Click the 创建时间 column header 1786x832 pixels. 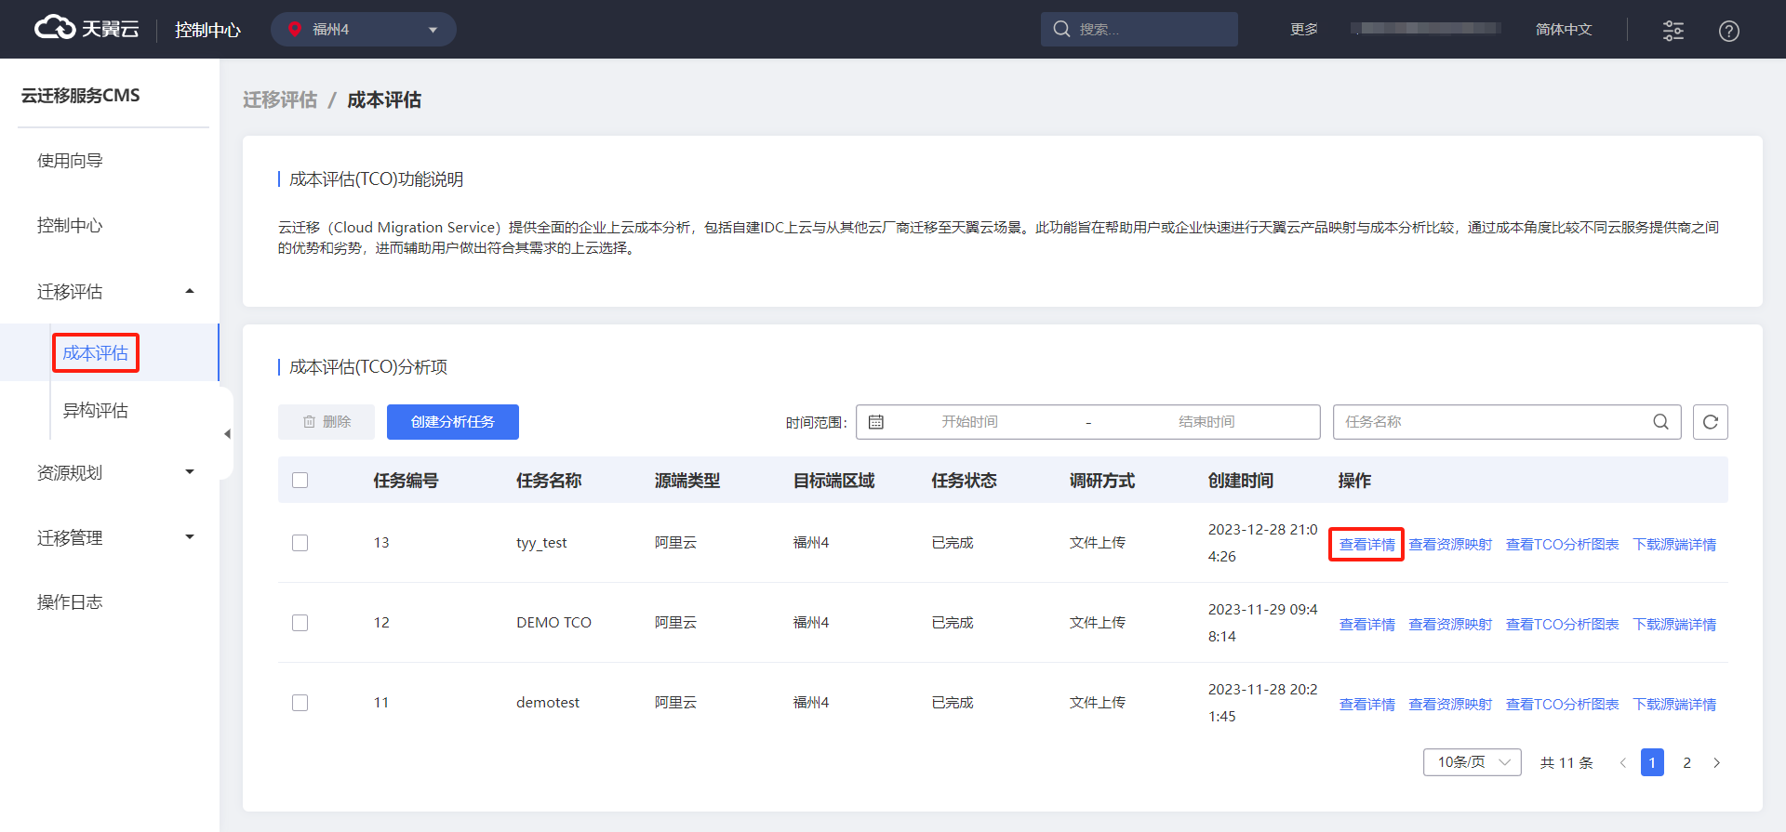click(x=1240, y=481)
